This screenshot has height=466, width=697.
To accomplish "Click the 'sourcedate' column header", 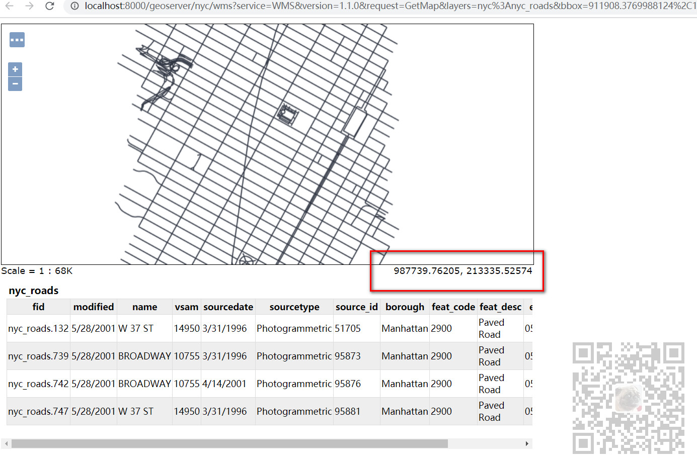I will pos(228,307).
